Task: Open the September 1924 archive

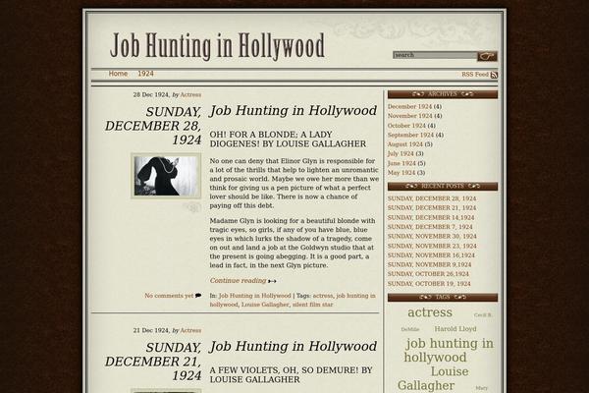Action: coord(410,135)
